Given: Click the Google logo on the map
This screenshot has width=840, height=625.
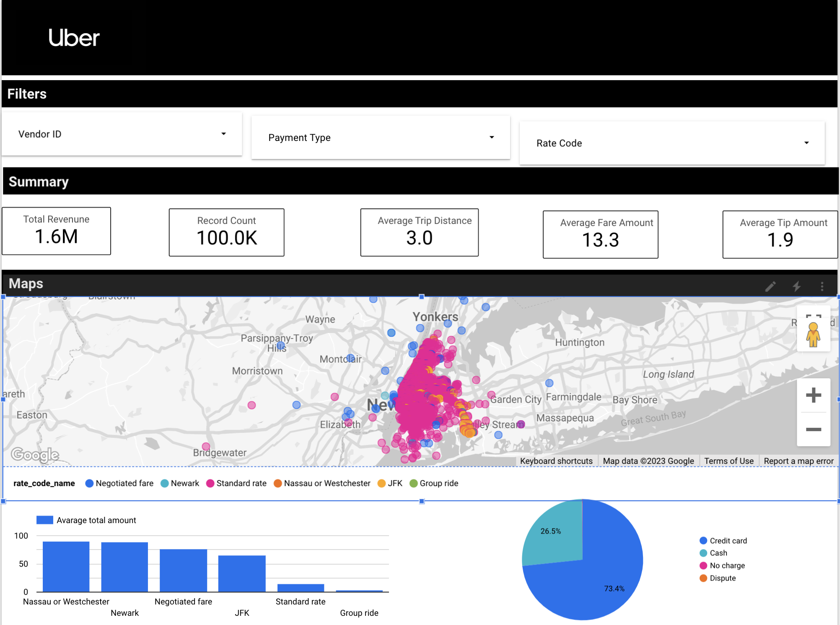Looking at the screenshot, I should click(x=35, y=455).
